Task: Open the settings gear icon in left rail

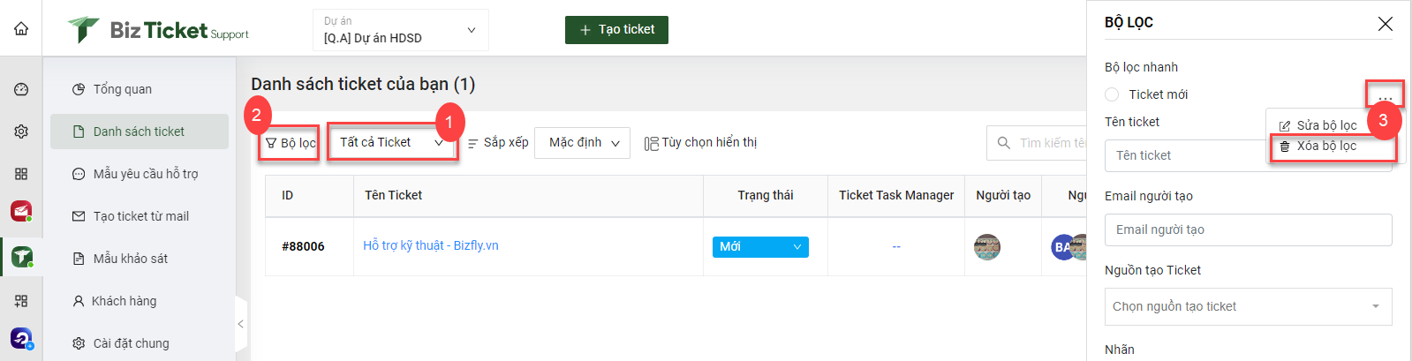Action: 21,132
